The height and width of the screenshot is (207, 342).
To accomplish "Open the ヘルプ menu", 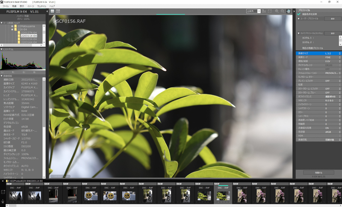I will [x=52, y=6].
